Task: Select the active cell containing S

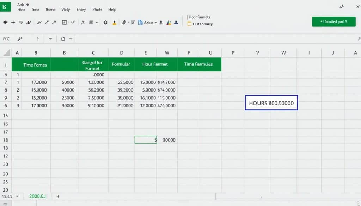Action: (146, 140)
